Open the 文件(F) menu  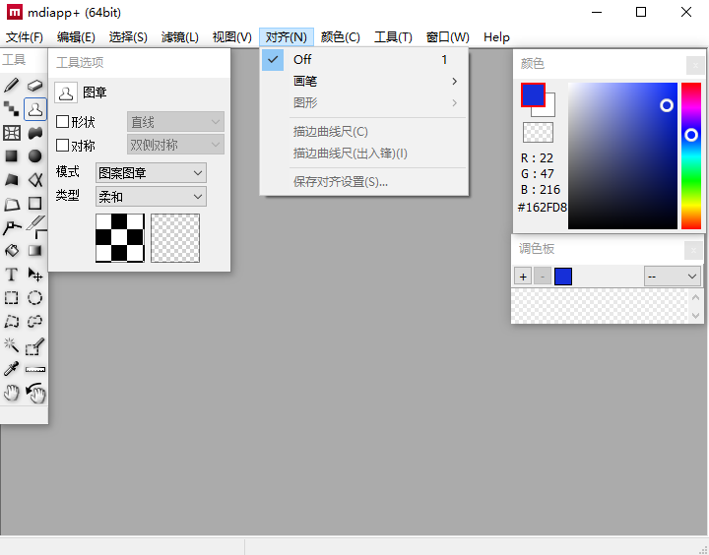click(x=25, y=37)
